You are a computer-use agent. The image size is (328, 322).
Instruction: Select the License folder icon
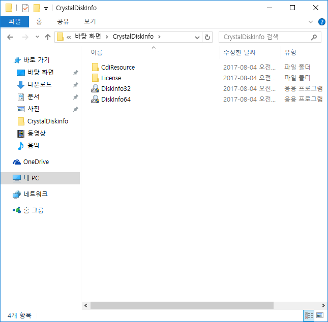(95, 78)
